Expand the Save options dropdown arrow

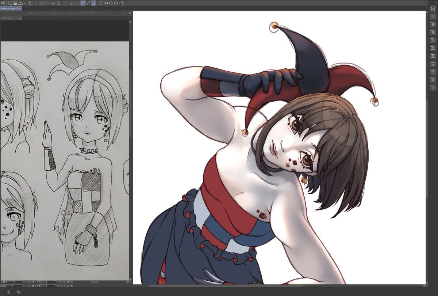(x=24, y=3)
